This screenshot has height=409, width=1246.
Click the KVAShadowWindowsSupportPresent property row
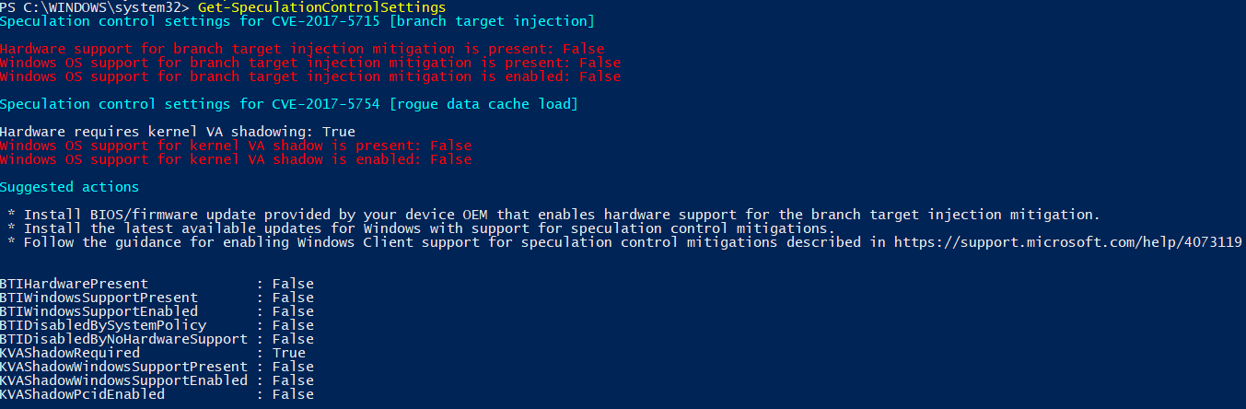(x=157, y=367)
